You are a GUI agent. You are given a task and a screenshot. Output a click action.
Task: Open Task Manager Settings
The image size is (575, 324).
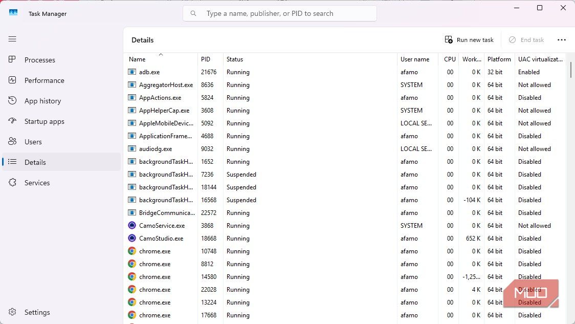tap(61, 312)
